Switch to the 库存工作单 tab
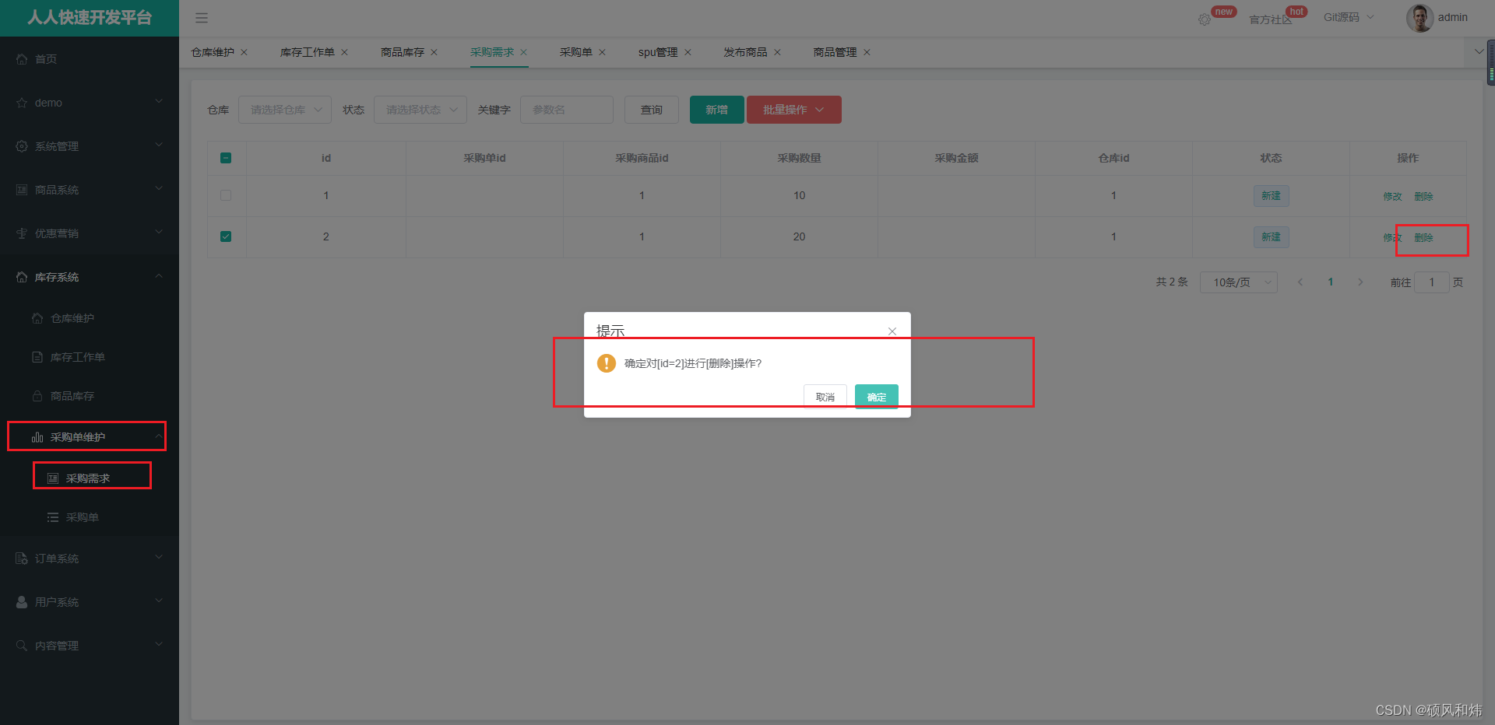The width and height of the screenshot is (1495, 725). [x=308, y=52]
